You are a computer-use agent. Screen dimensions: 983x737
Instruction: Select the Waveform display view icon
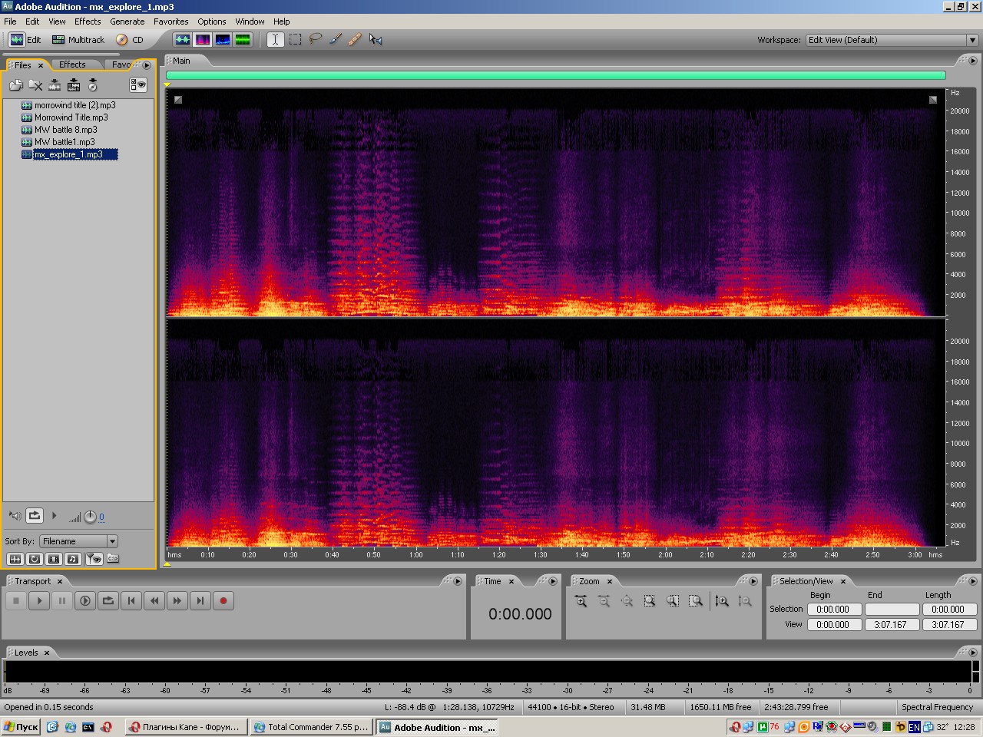click(182, 39)
